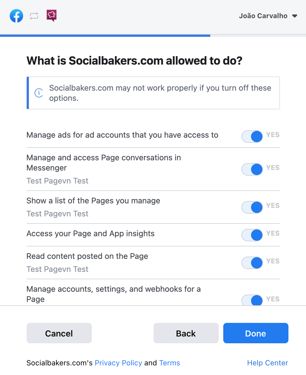Visit the Help Center link
306x375 pixels.
click(x=267, y=363)
